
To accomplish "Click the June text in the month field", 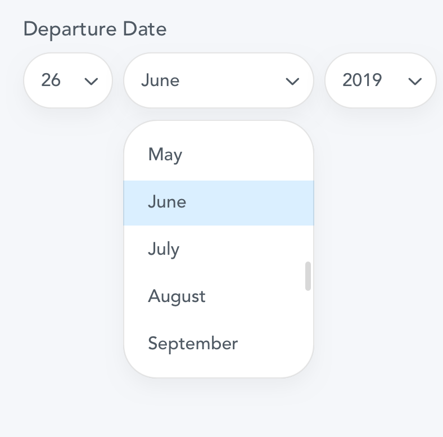I will [x=160, y=80].
